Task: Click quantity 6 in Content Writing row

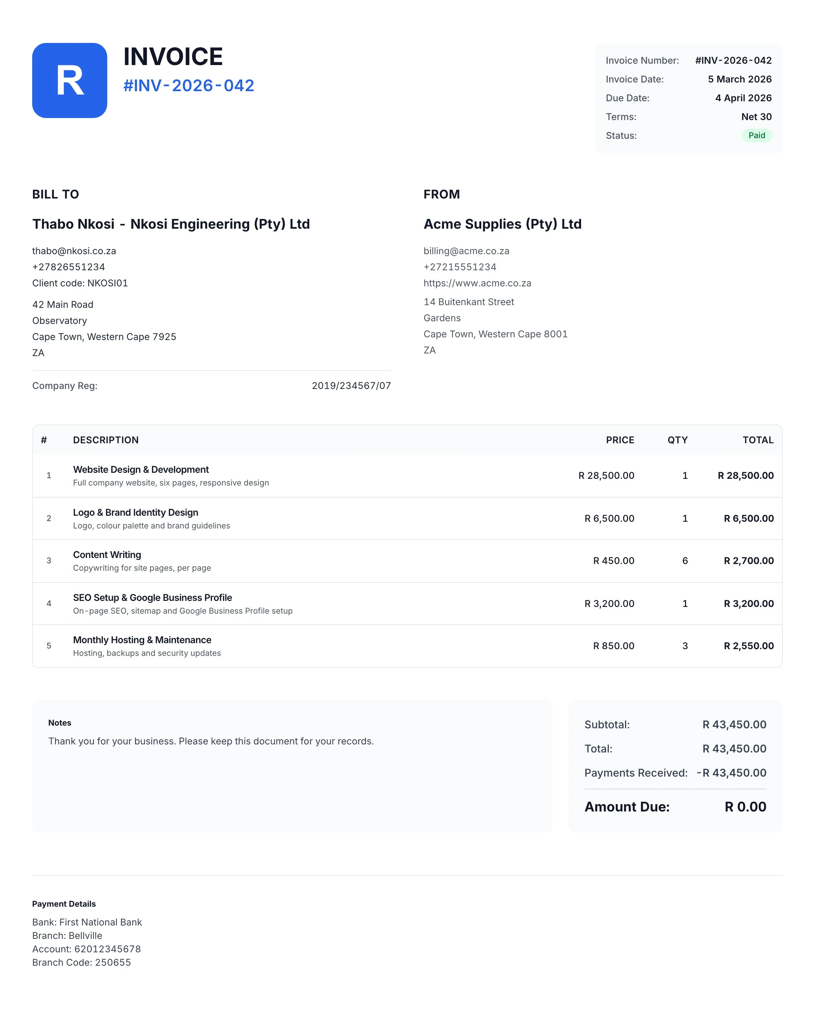Action: coord(685,561)
